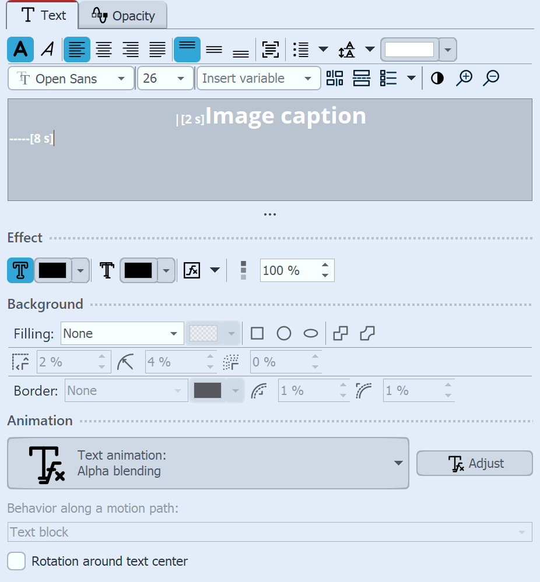This screenshot has width=540, height=582.
Task: Zoom out of the text preview
Action: (490, 77)
